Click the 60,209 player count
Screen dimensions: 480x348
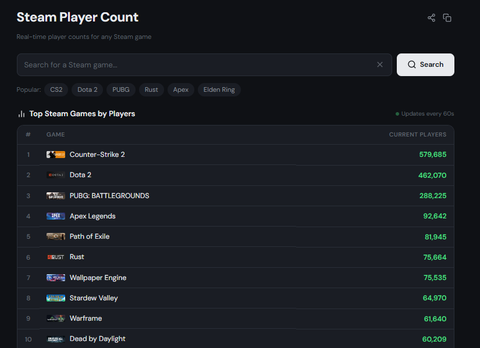pos(434,339)
